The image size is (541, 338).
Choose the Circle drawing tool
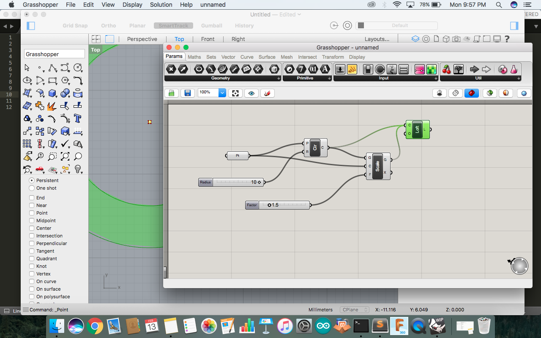(78, 68)
